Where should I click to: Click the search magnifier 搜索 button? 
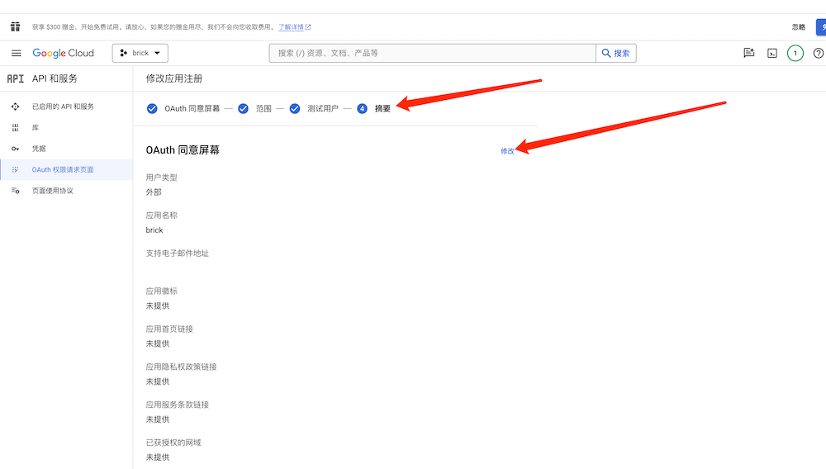[616, 54]
